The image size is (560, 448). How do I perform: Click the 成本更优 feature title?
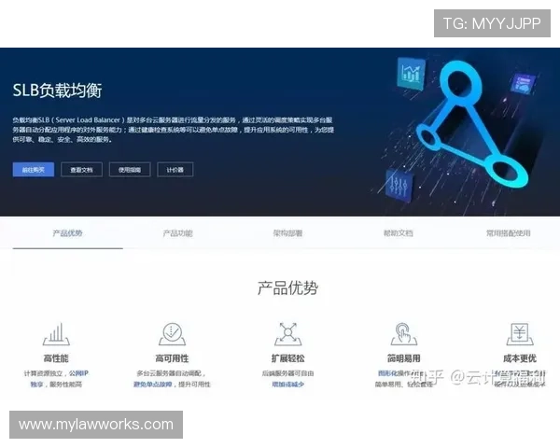(x=520, y=358)
